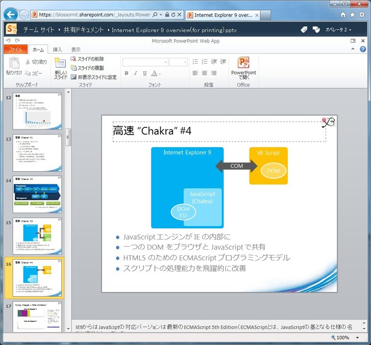Image resolution: width=371 pixels, height=345 pixels.
Task: Go to 共有ドキュメント breadcrumb link
Action: (84, 30)
